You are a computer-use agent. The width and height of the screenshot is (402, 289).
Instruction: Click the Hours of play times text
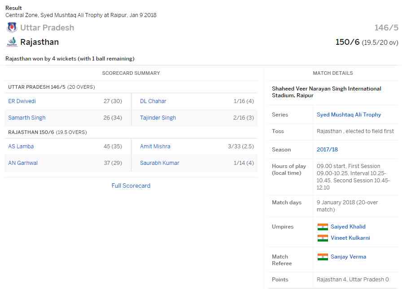353,177
